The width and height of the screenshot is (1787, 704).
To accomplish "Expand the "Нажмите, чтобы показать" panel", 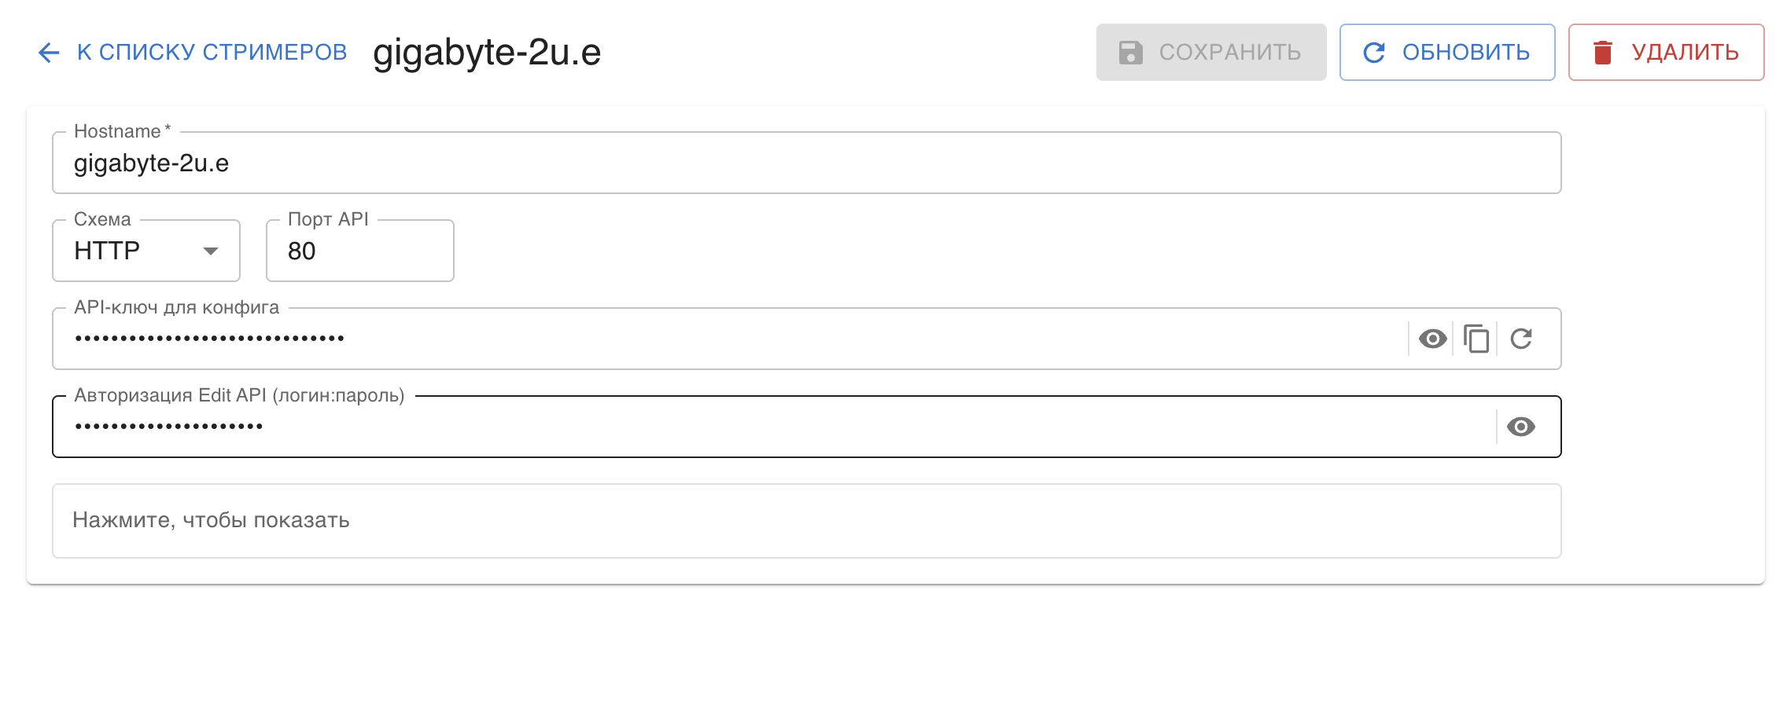I will pyautogui.click(x=805, y=520).
